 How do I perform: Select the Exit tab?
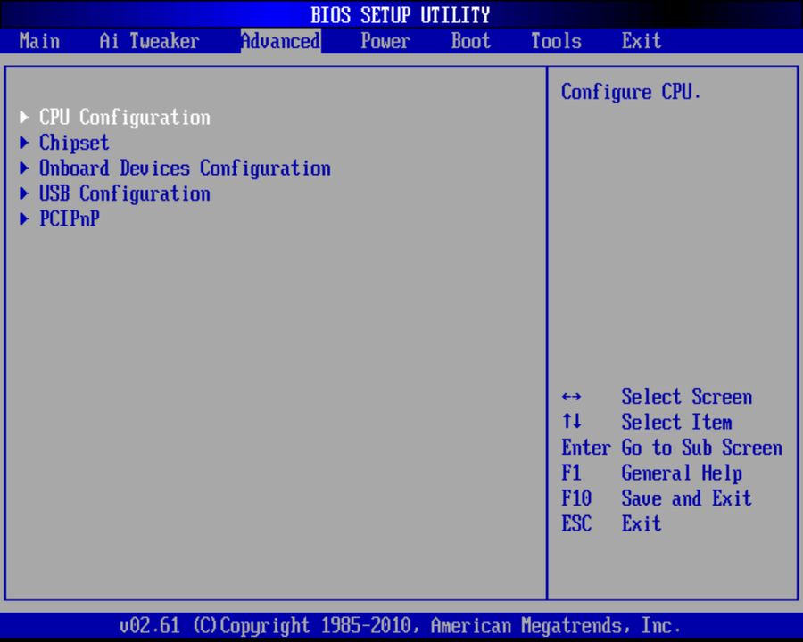pyautogui.click(x=641, y=41)
